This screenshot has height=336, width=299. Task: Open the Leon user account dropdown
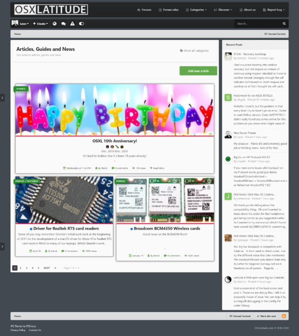pyautogui.click(x=21, y=24)
